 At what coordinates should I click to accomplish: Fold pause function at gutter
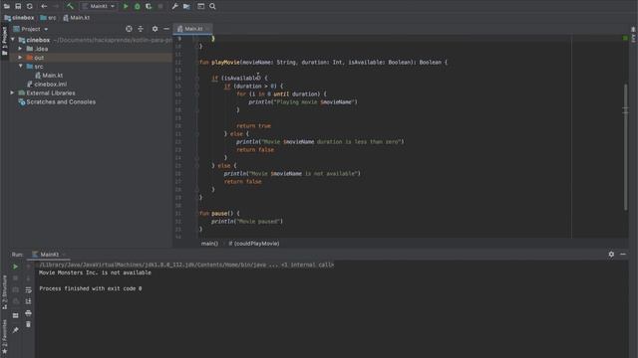click(x=197, y=213)
